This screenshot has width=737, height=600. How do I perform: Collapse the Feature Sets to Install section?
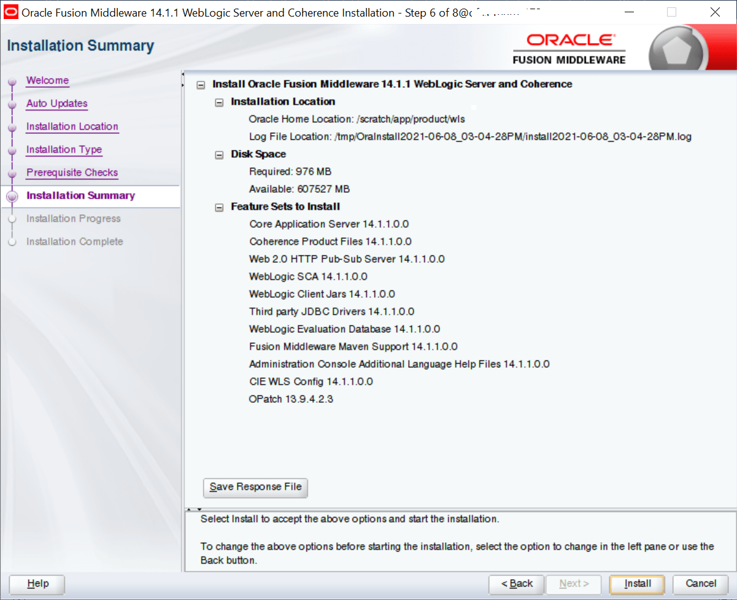(x=219, y=207)
